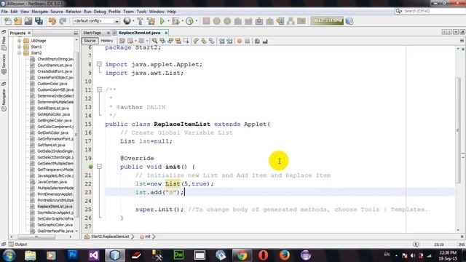The image size is (466, 262).
Task: Expand the LibImage project node
Action: 20,41
